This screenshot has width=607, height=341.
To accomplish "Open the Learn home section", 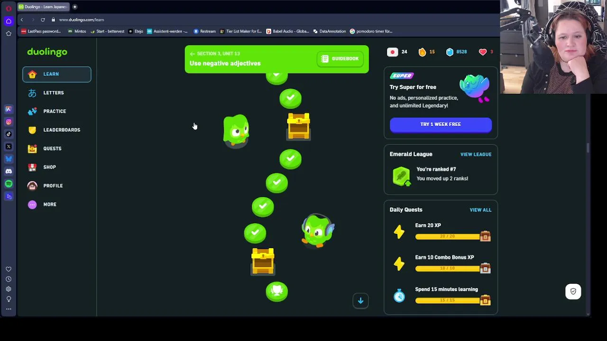I will coord(56,74).
